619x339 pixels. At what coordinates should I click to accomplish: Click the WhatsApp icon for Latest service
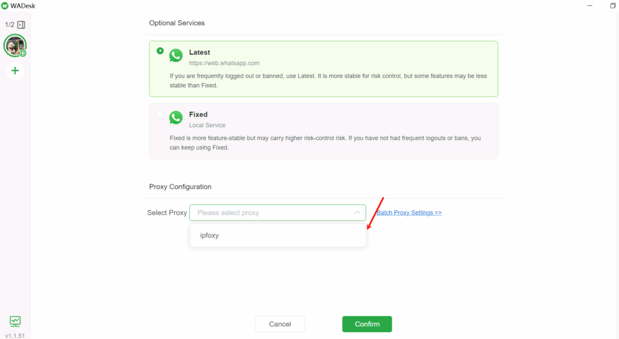coord(176,55)
